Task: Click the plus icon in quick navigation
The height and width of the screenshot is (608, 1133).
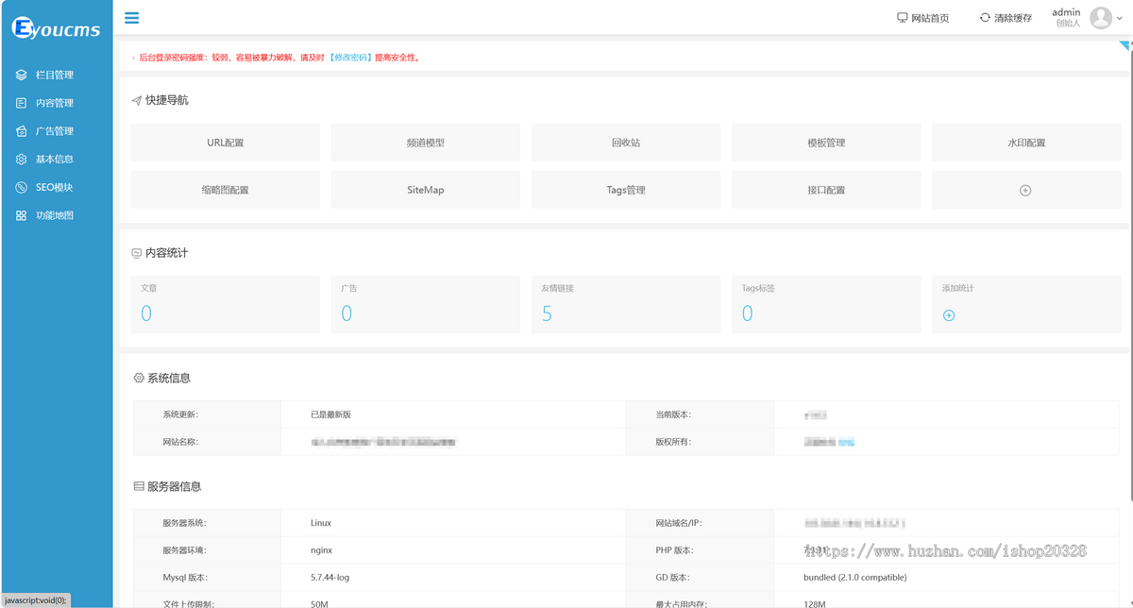Action: (1025, 191)
